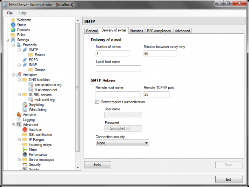Select the DNS blacklists folder icon
249x187 pixels.
(25, 80)
